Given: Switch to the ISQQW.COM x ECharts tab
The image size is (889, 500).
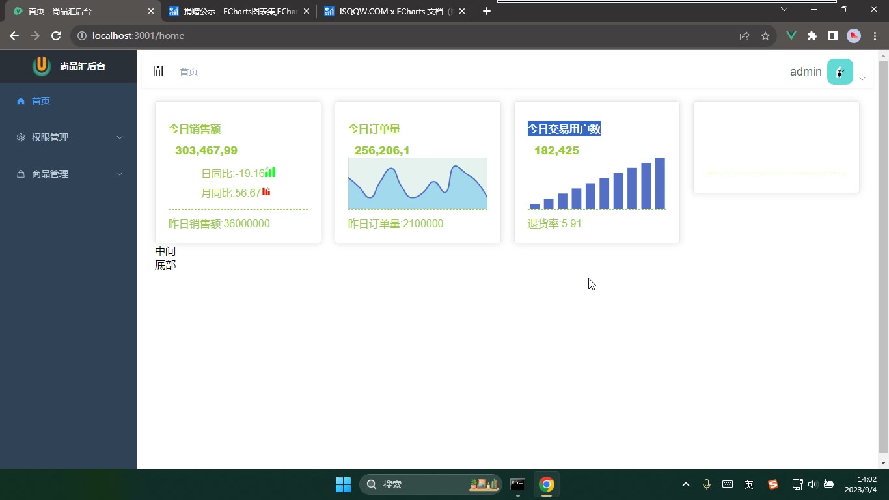Looking at the screenshot, I should [x=394, y=11].
